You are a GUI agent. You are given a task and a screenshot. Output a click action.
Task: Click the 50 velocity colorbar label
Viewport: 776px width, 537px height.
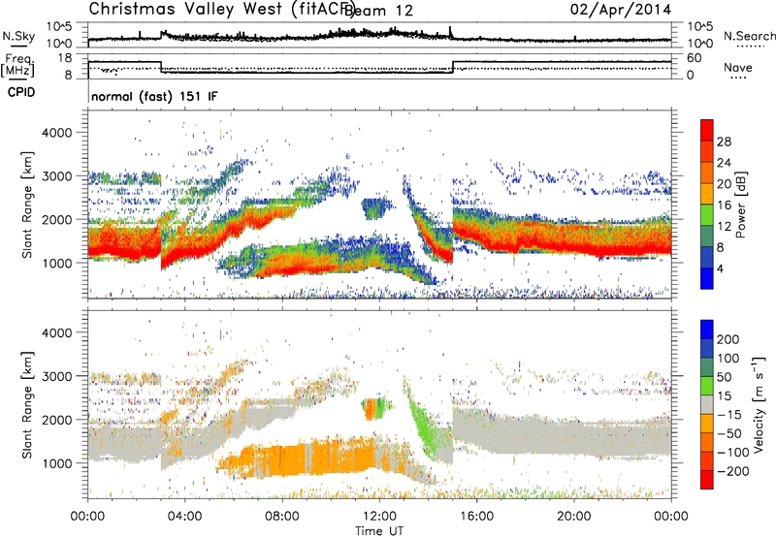[725, 377]
